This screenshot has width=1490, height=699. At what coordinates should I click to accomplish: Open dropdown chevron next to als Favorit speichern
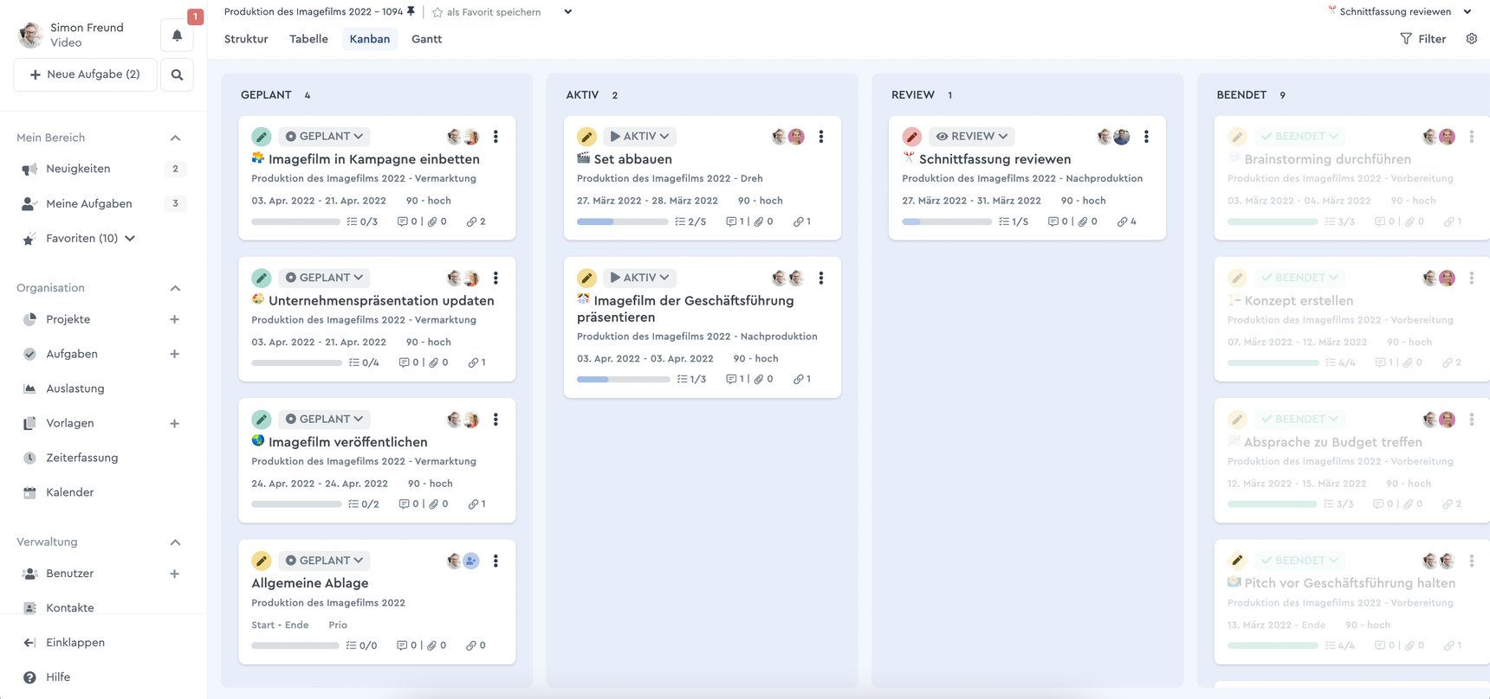point(567,11)
